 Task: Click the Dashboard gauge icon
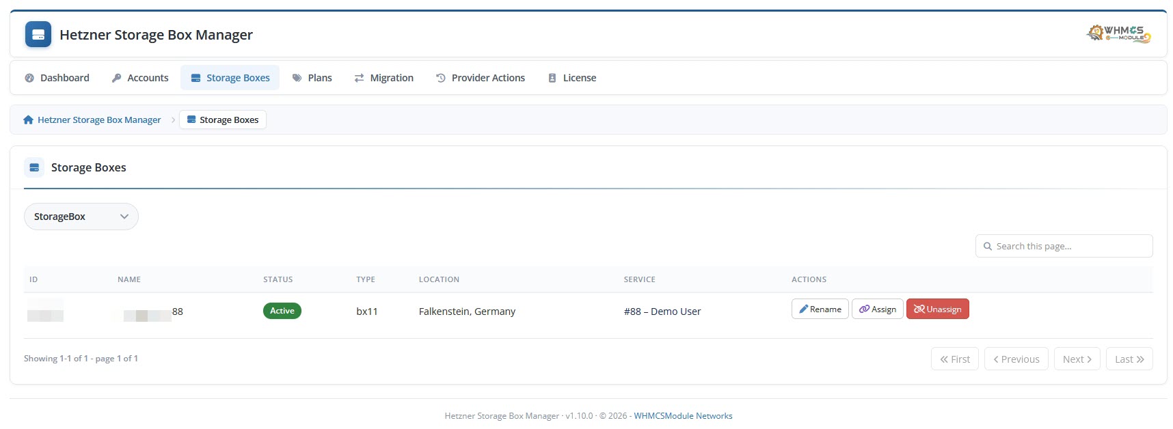29,78
